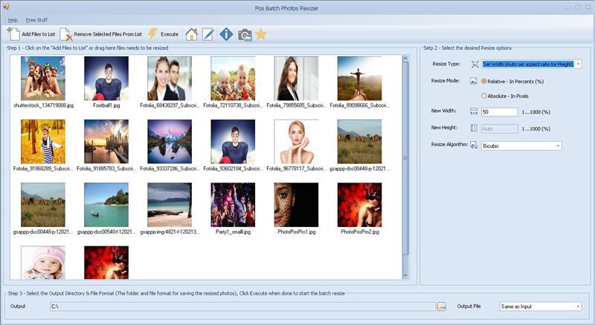The image size is (595, 325).
Task: Open the Resize Algorithm Bicubic dropdown
Action: click(558, 146)
